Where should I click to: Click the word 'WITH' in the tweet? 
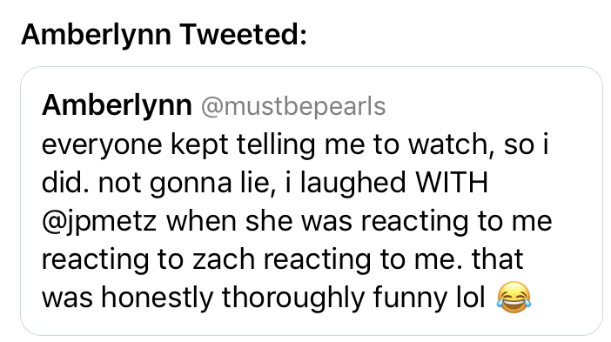452,183
